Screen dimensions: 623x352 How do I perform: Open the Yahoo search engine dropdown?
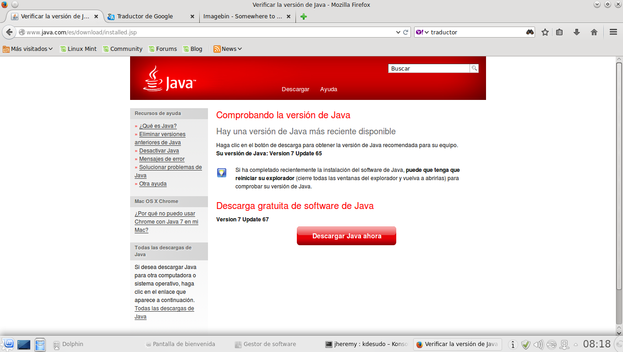[x=422, y=32]
